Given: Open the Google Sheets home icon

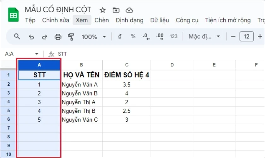Looking at the screenshot, I should (13, 15).
